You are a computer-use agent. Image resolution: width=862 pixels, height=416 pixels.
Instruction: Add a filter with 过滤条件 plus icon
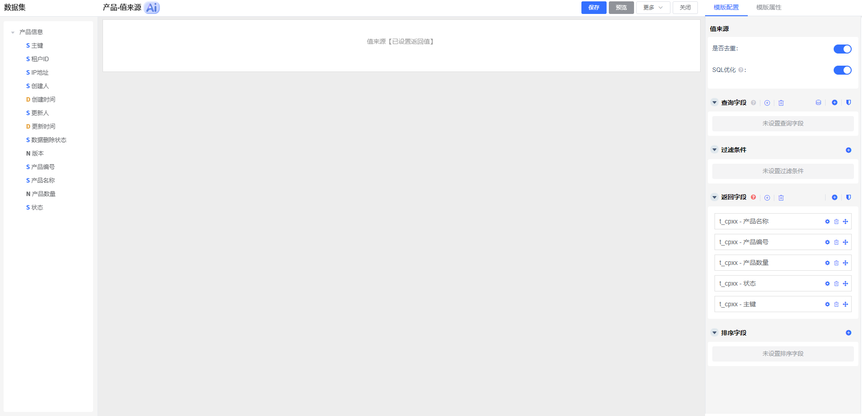(x=849, y=150)
